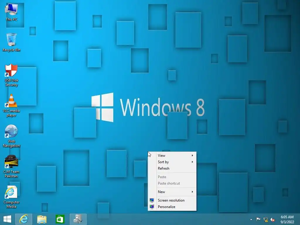The height and width of the screenshot is (225, 300).
Task: Choose Refresh from the context menu
Action: [172, 168]
